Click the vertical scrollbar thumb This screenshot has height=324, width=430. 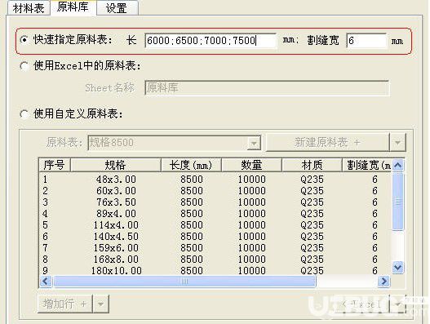398,202
